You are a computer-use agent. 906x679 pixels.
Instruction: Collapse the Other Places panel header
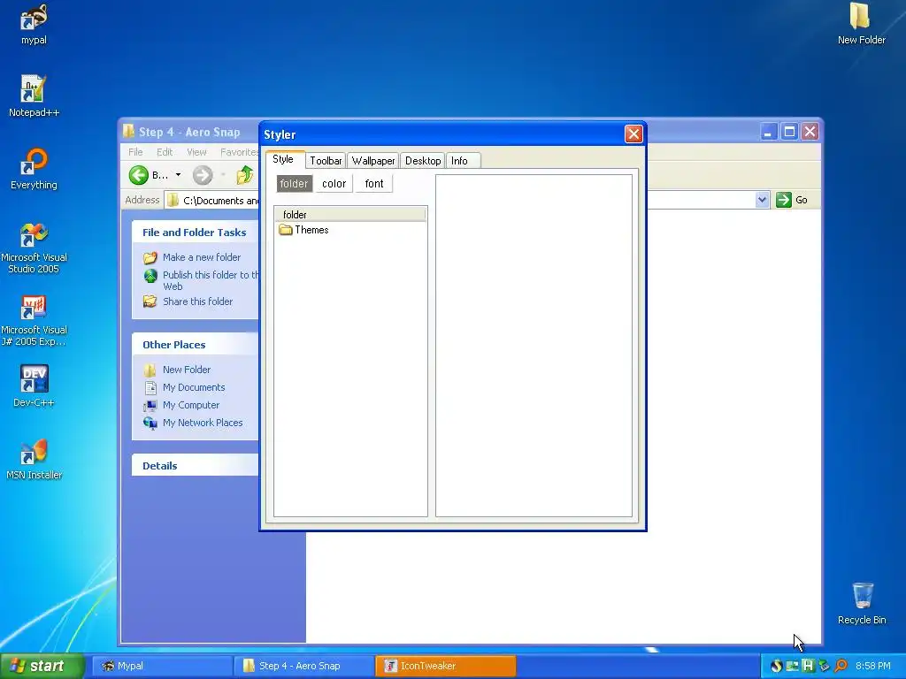(x=196, y=345)
